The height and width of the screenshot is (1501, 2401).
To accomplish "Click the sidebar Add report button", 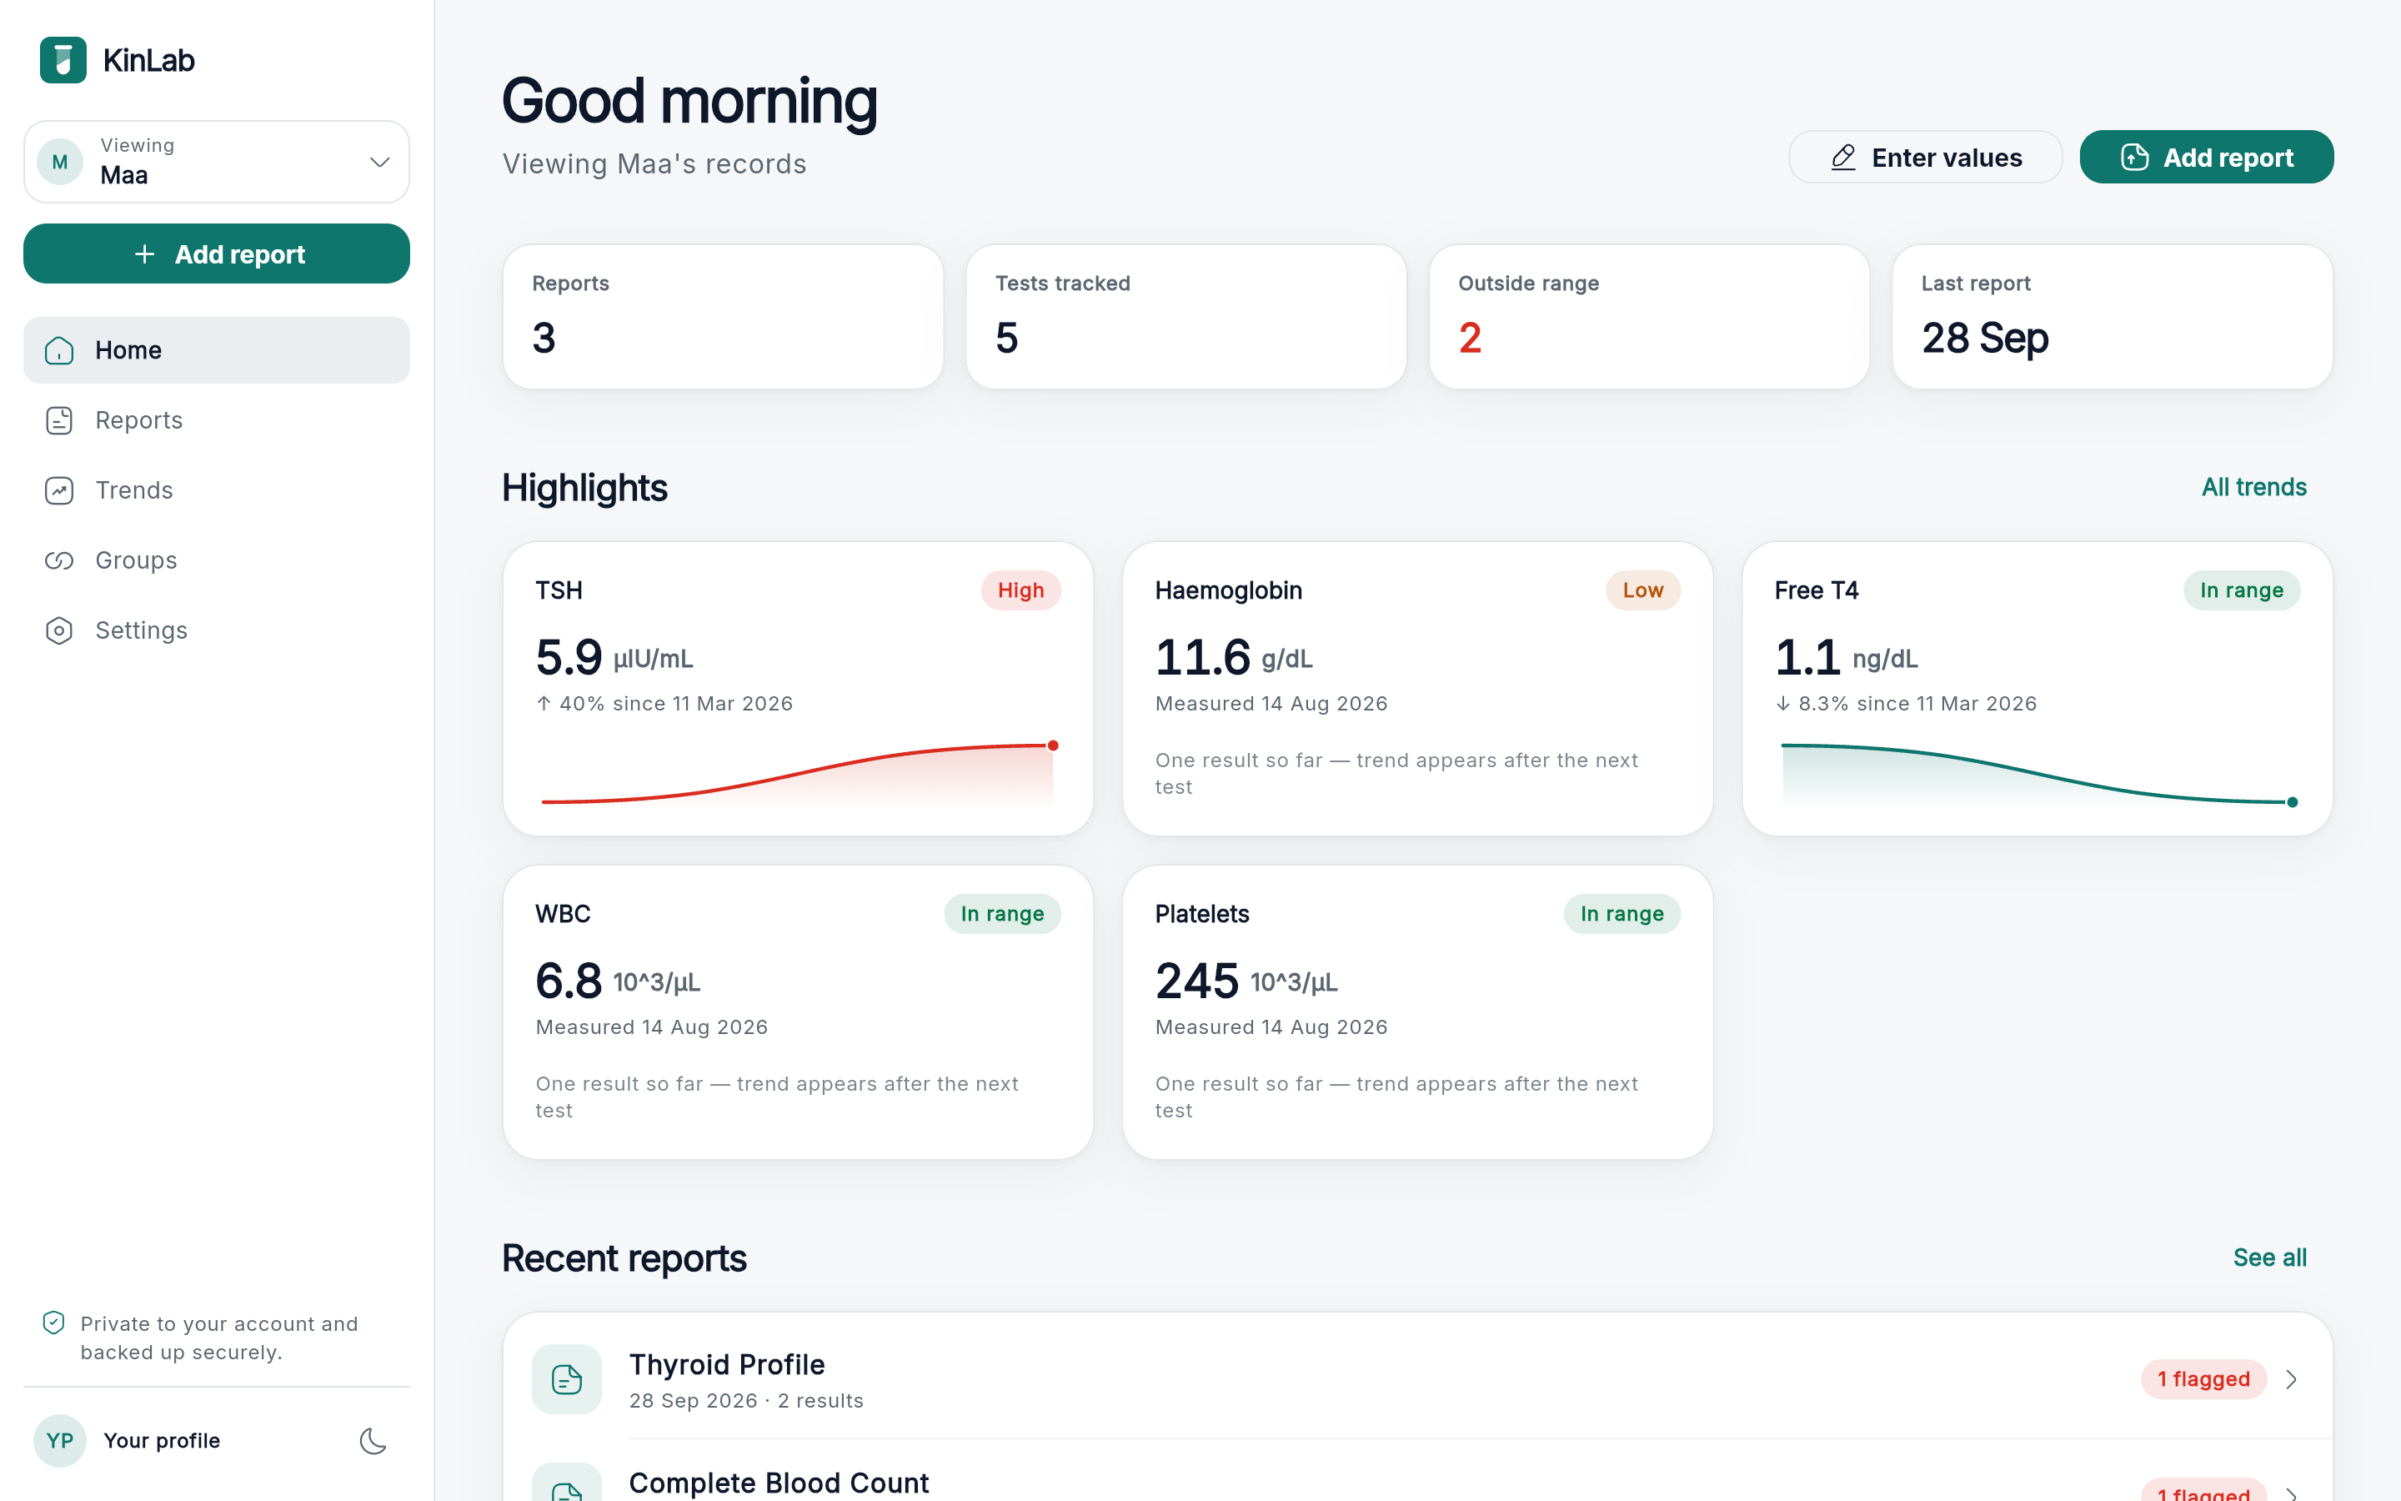I will coord(216,254).
